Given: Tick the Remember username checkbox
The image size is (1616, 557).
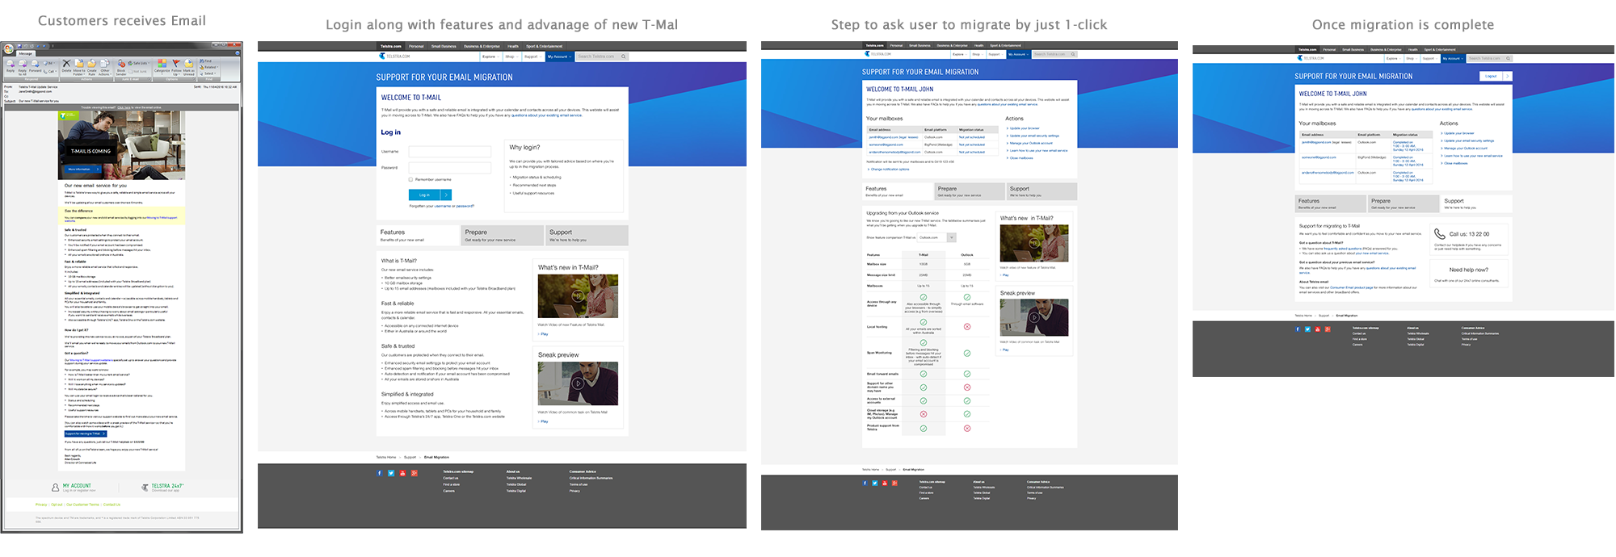Looking at the screenshot, I should pos(410,179).
